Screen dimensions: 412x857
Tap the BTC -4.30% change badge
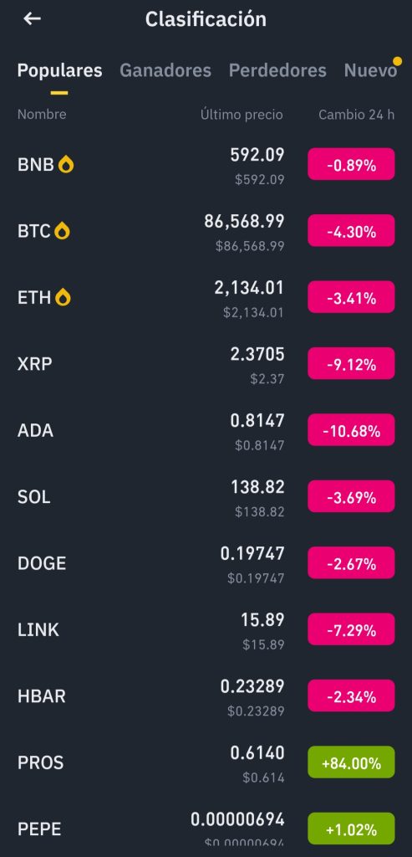click(351, 231)
